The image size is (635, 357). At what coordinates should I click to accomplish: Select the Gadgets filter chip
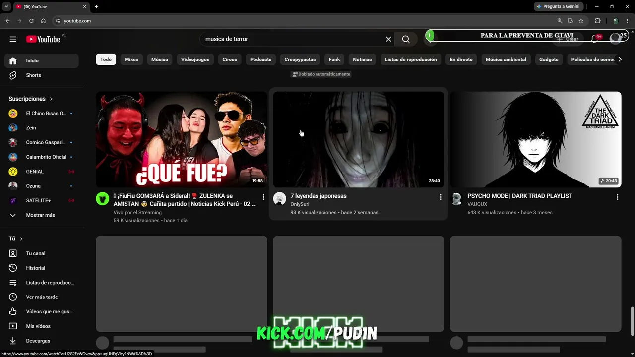pyautogui.click(x=549, y=59)
